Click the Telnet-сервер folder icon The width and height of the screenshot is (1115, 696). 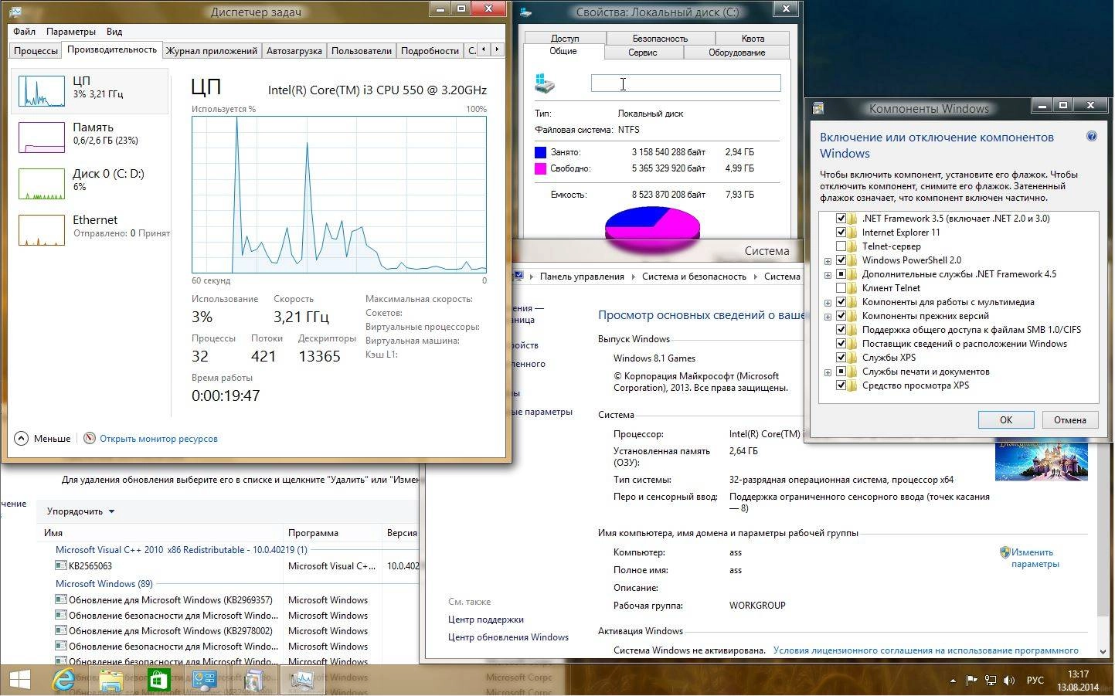(853, 246)
